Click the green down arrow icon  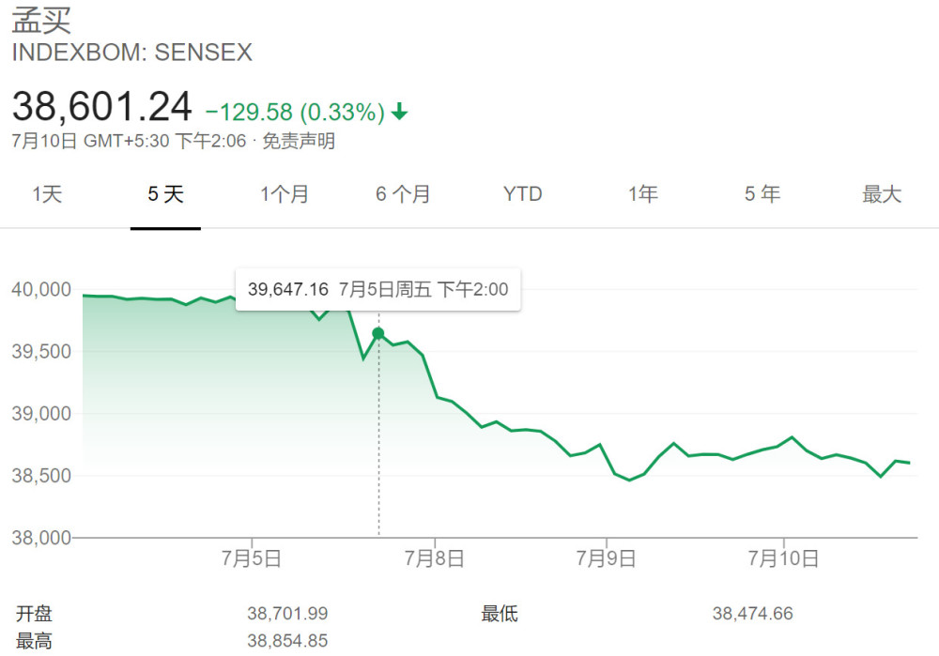pyautogui.click(x=399, y=112)
